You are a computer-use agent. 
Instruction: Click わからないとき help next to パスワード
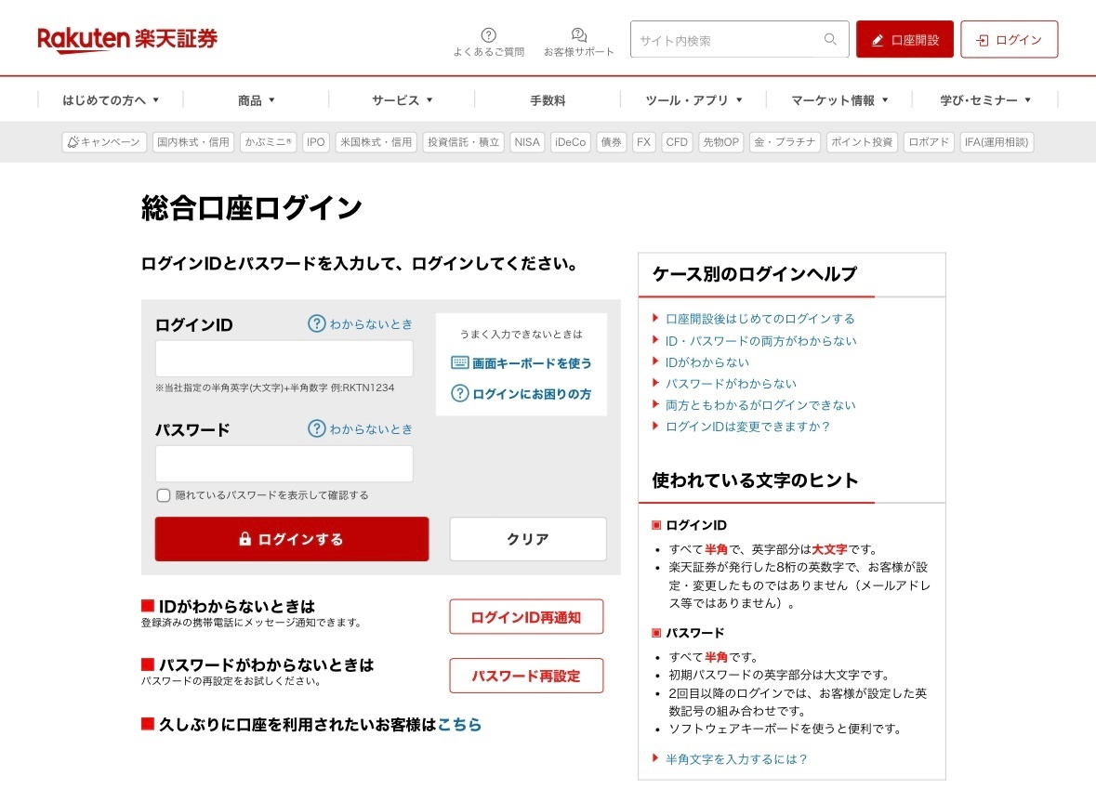coord(360,428)
